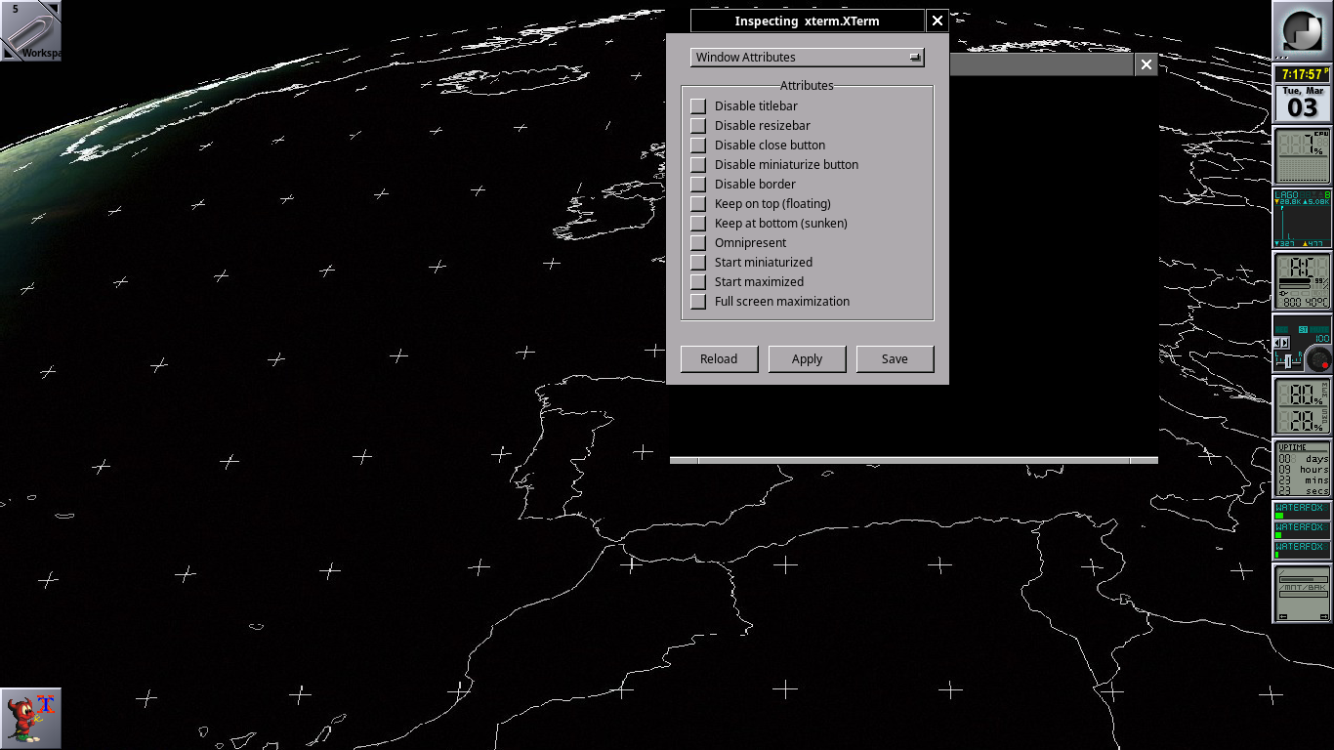Screen dimensions: 1334x750
Task: Save the xterm window attributes
Action: [894, 358]
